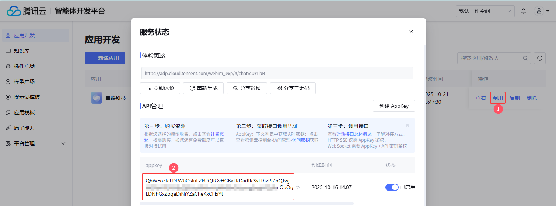
Task: Reveal the hidden appkey with eye icon
Action: tap(298, 188)
